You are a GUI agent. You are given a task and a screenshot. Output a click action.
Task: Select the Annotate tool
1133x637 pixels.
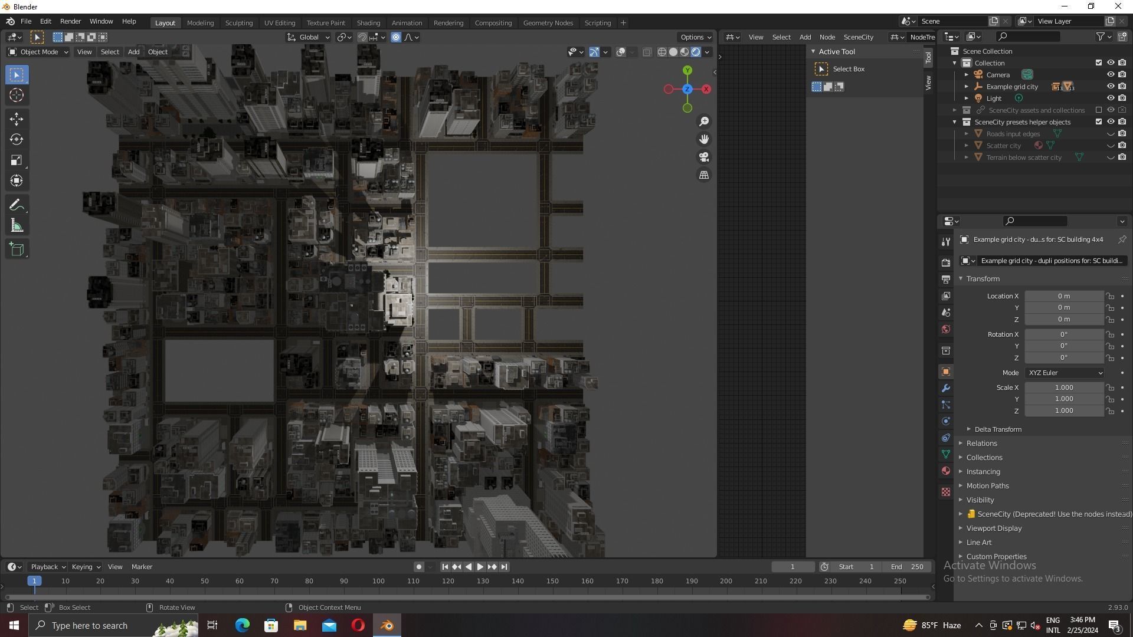pos(17,205)
